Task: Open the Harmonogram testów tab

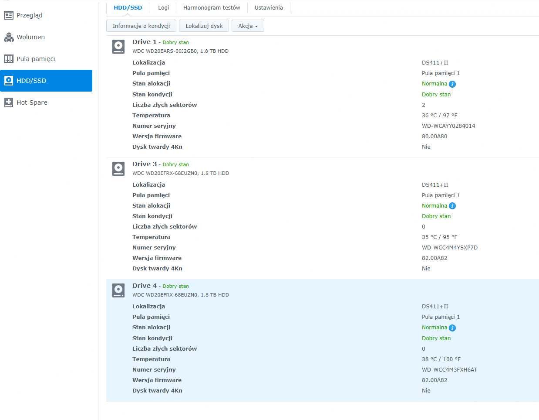Action: tap(212, 8)
